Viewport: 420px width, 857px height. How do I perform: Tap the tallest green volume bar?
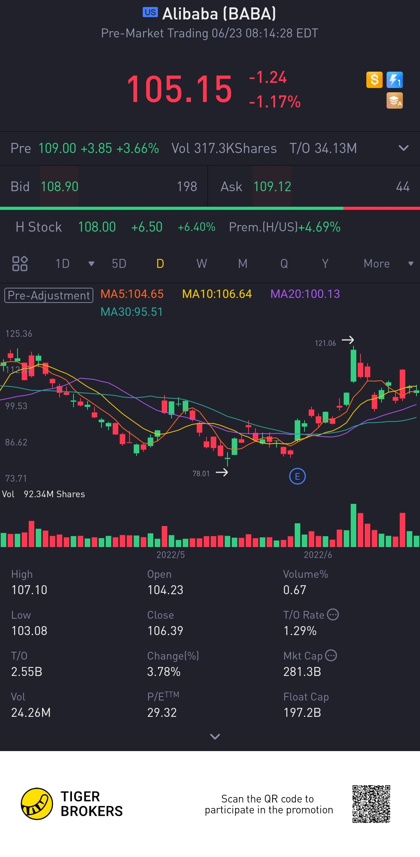pos(353,525)
